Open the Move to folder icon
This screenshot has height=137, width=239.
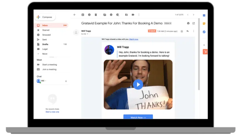126,15
